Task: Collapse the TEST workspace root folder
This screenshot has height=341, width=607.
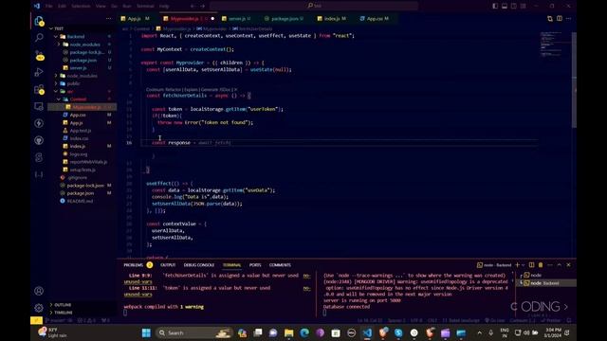Action: [59, 28]
